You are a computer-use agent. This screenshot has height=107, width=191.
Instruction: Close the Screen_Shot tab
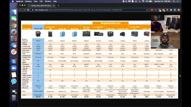[54, 6]
